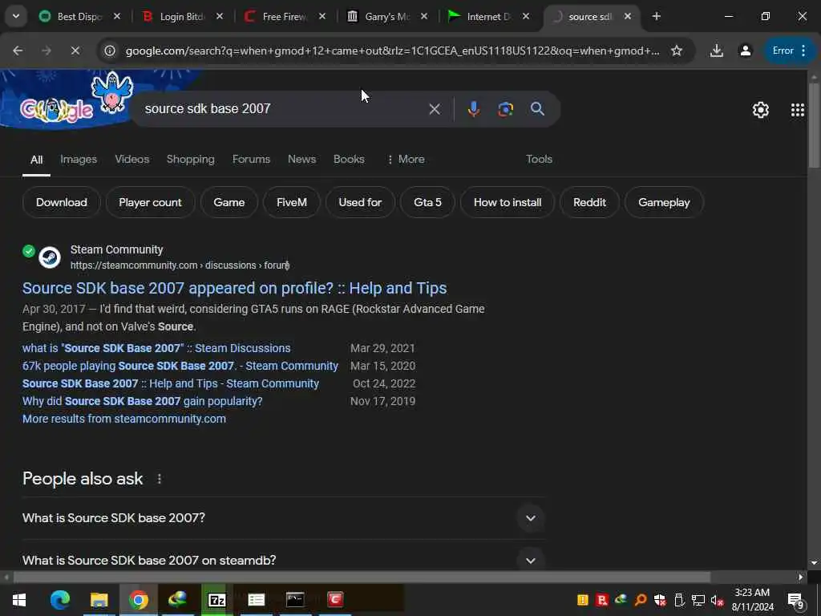Image resolution: width=821 pixels, height=616 pixels.
Task: Select the Shopping search filter
Action: coord(191,160)
